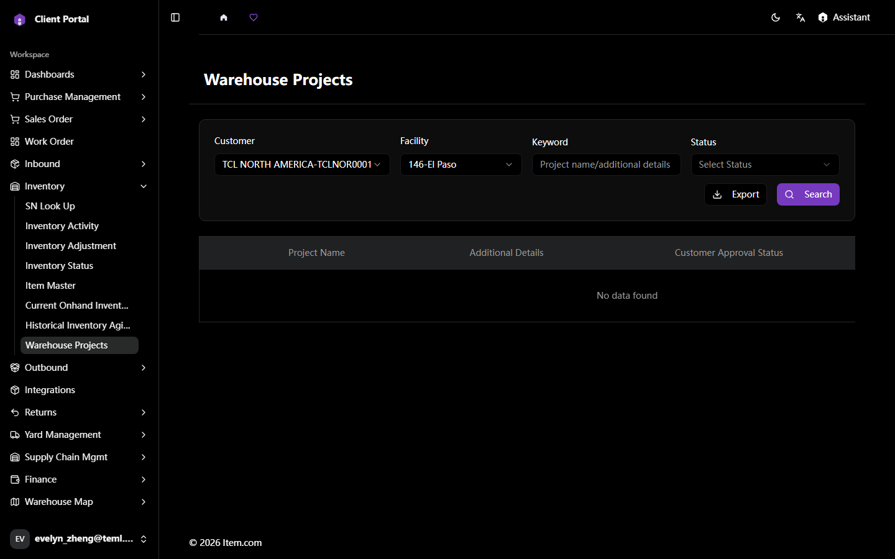Switch theme with moon icon
The height and width of the screenshot is (559, 895).
[x=776, y=17]
